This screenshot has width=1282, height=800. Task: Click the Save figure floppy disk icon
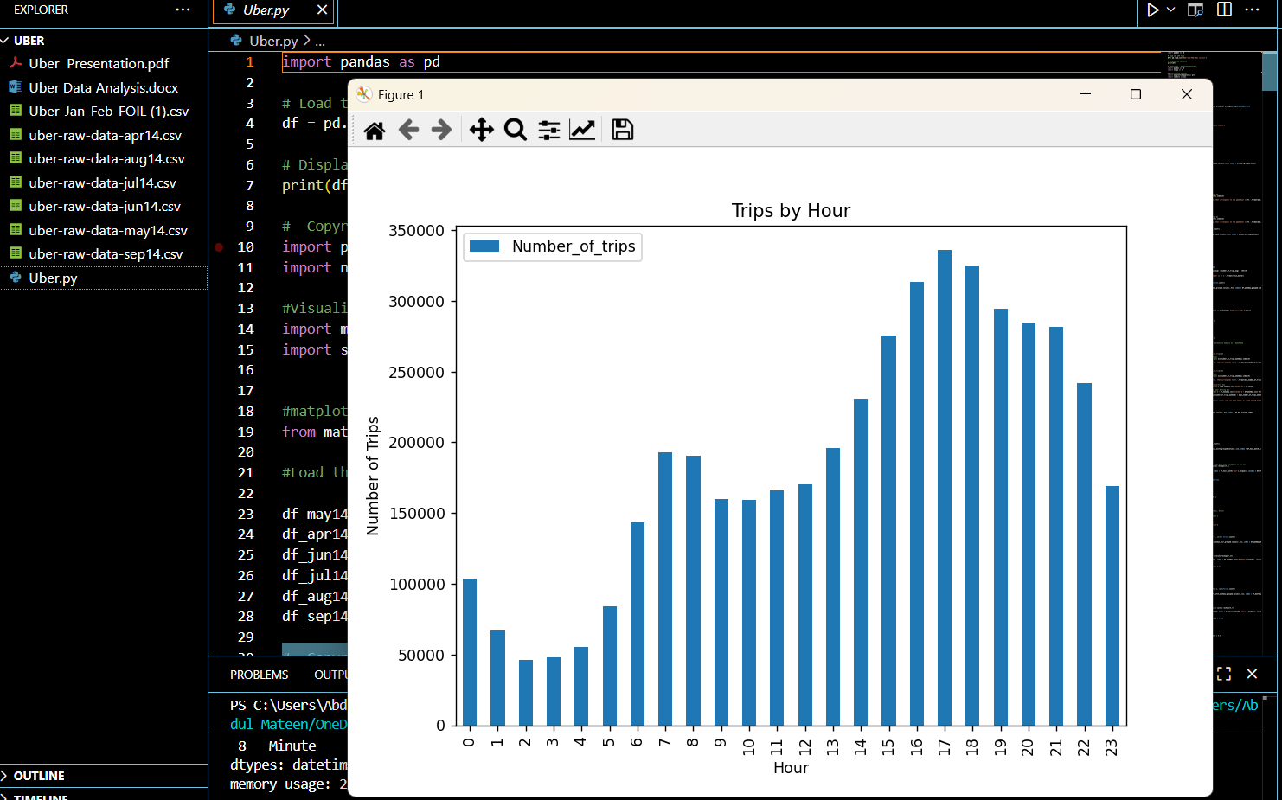pos(622,131)
